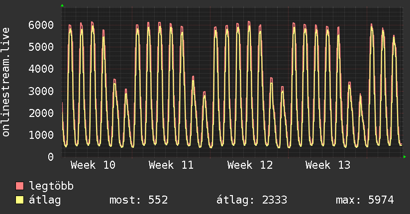Click the 'max: 5974' statistic

pyautogui.click(x=365, y=200)
